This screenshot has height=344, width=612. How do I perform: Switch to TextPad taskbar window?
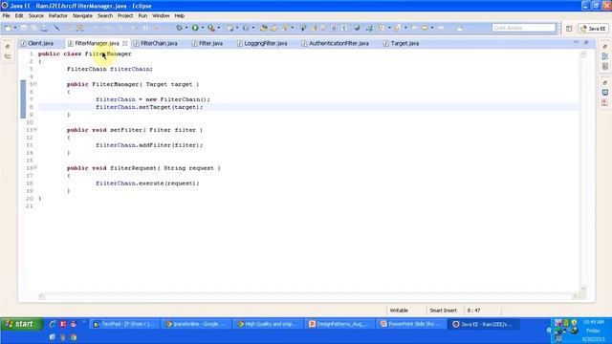[x=124, y=324]
